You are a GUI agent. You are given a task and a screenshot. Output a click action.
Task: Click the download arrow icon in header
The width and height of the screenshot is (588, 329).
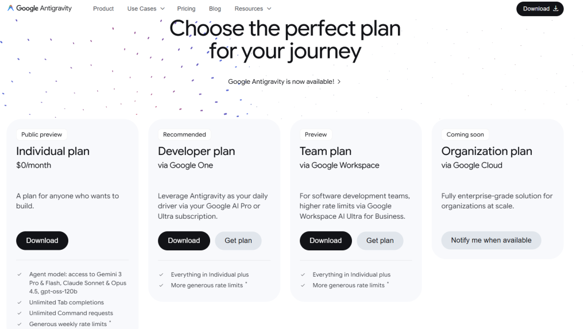click(x=556, y=9)
